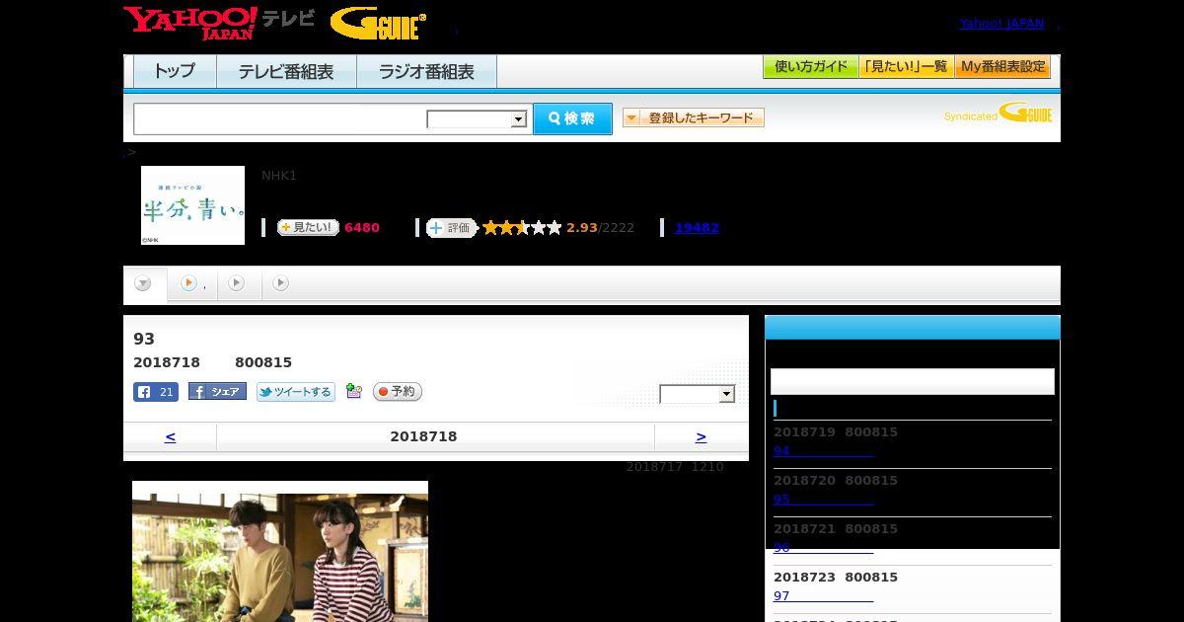Switch to the ラジオ番組表 tab
This screenshot has height=622, width=1184.
pyautogui.click(x=426, y=72)
